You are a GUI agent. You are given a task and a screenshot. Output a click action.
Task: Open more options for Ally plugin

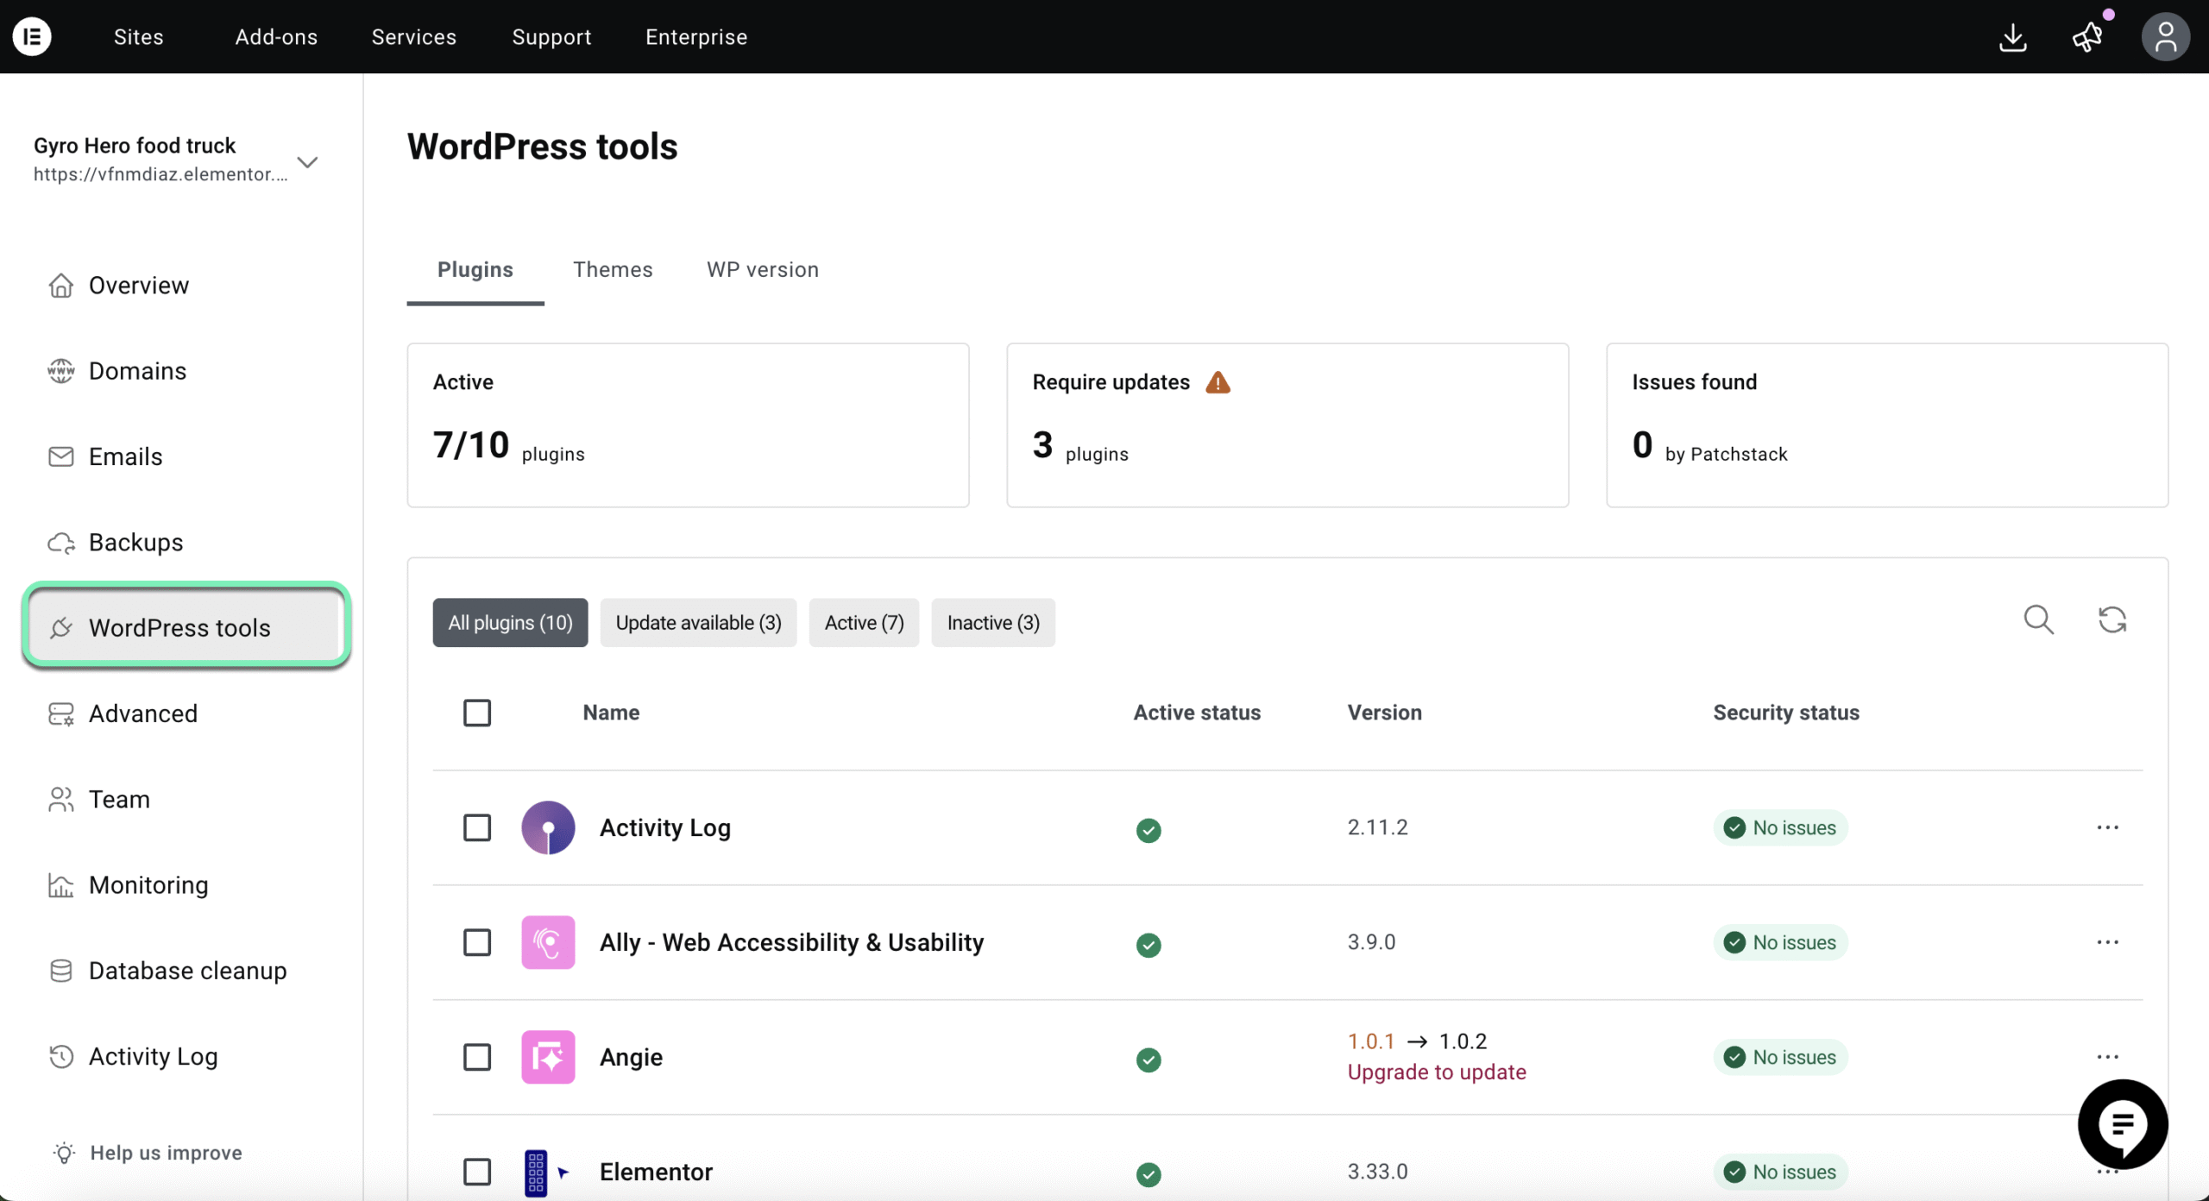[2107, 942]
